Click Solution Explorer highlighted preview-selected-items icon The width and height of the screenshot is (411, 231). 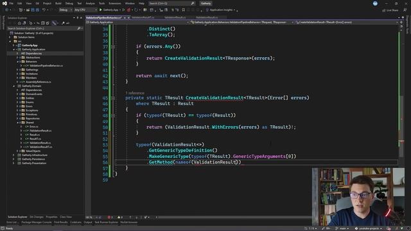click(54, 23)
